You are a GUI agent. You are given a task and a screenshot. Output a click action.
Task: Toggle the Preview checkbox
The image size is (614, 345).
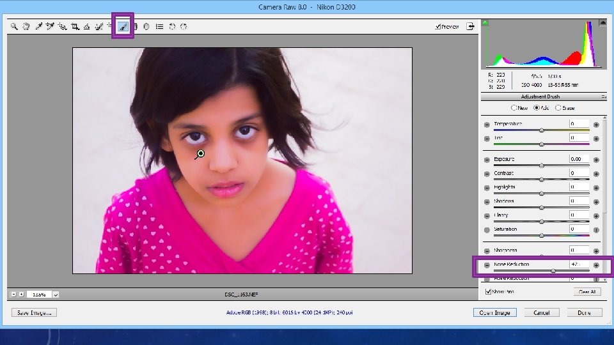click(437, 27)
